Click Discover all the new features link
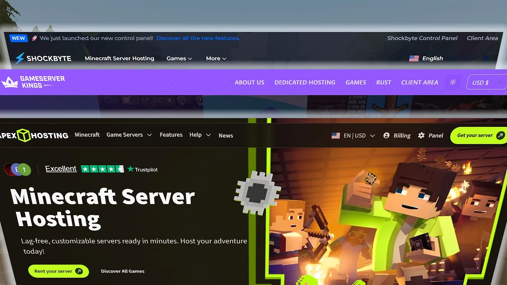This screenshot has height=285, width=507. (x=198, y=38)
